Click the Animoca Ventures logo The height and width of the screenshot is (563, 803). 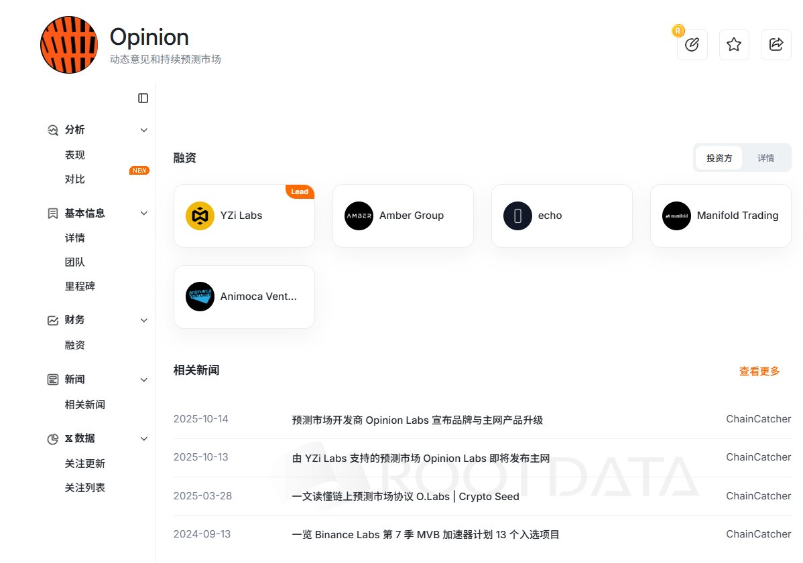pyautogui.click(x=200, y=297)
